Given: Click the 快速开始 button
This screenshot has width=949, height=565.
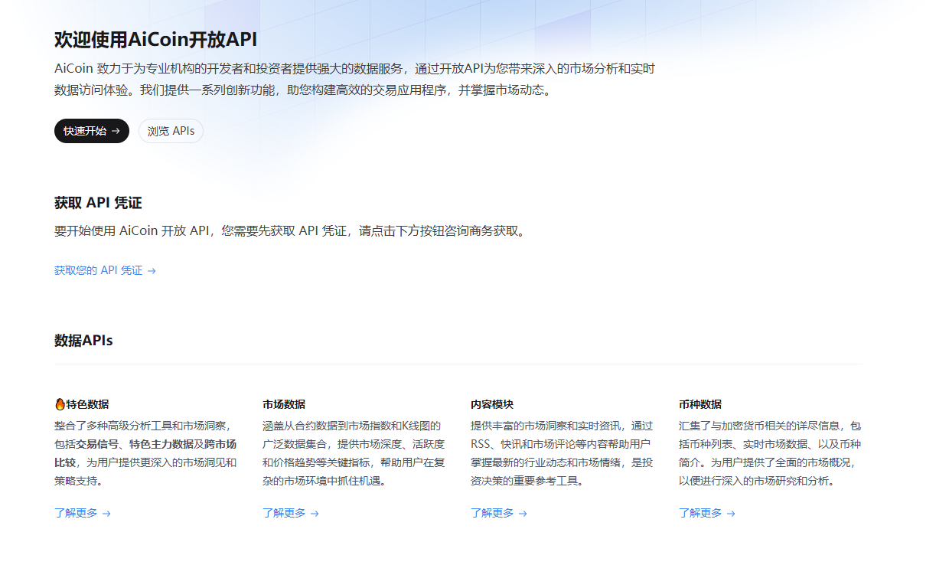Looking at the screenshot, I should (92, 131).
